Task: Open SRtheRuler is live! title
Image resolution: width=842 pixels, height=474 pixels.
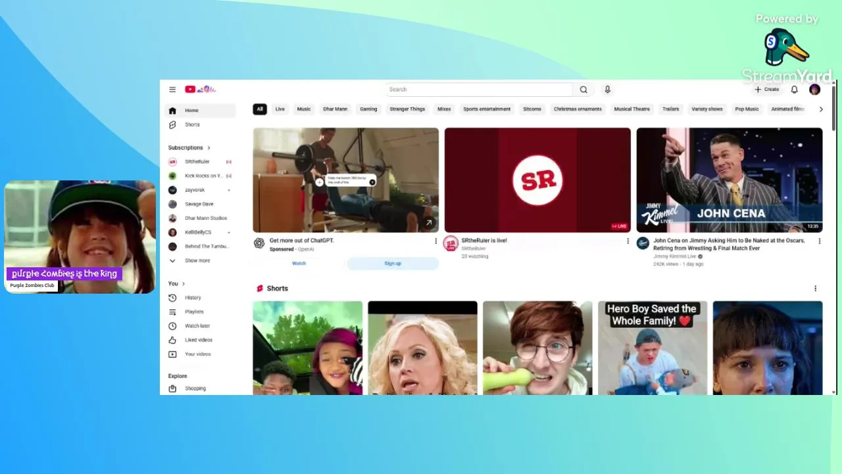Action: [484, 241]
